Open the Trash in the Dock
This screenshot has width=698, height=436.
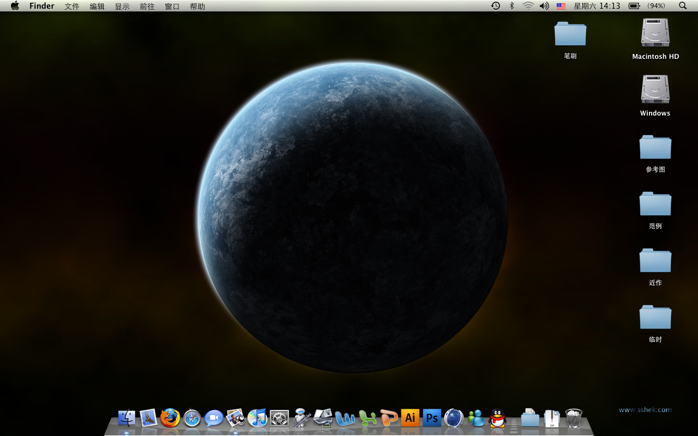(x=574, y=418)
